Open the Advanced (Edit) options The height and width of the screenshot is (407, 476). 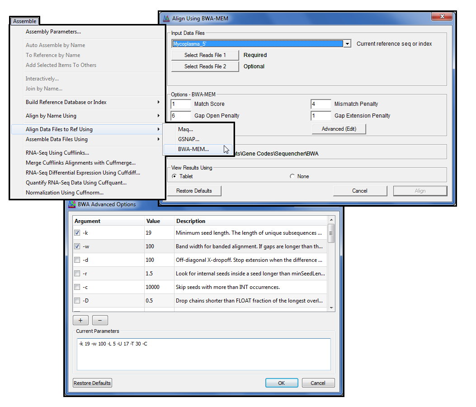(339, 129)
